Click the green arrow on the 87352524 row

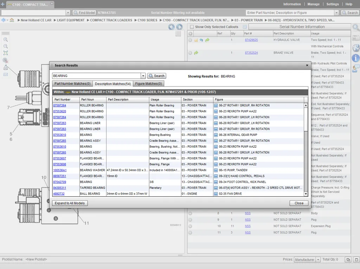click(x=196, y=53)
